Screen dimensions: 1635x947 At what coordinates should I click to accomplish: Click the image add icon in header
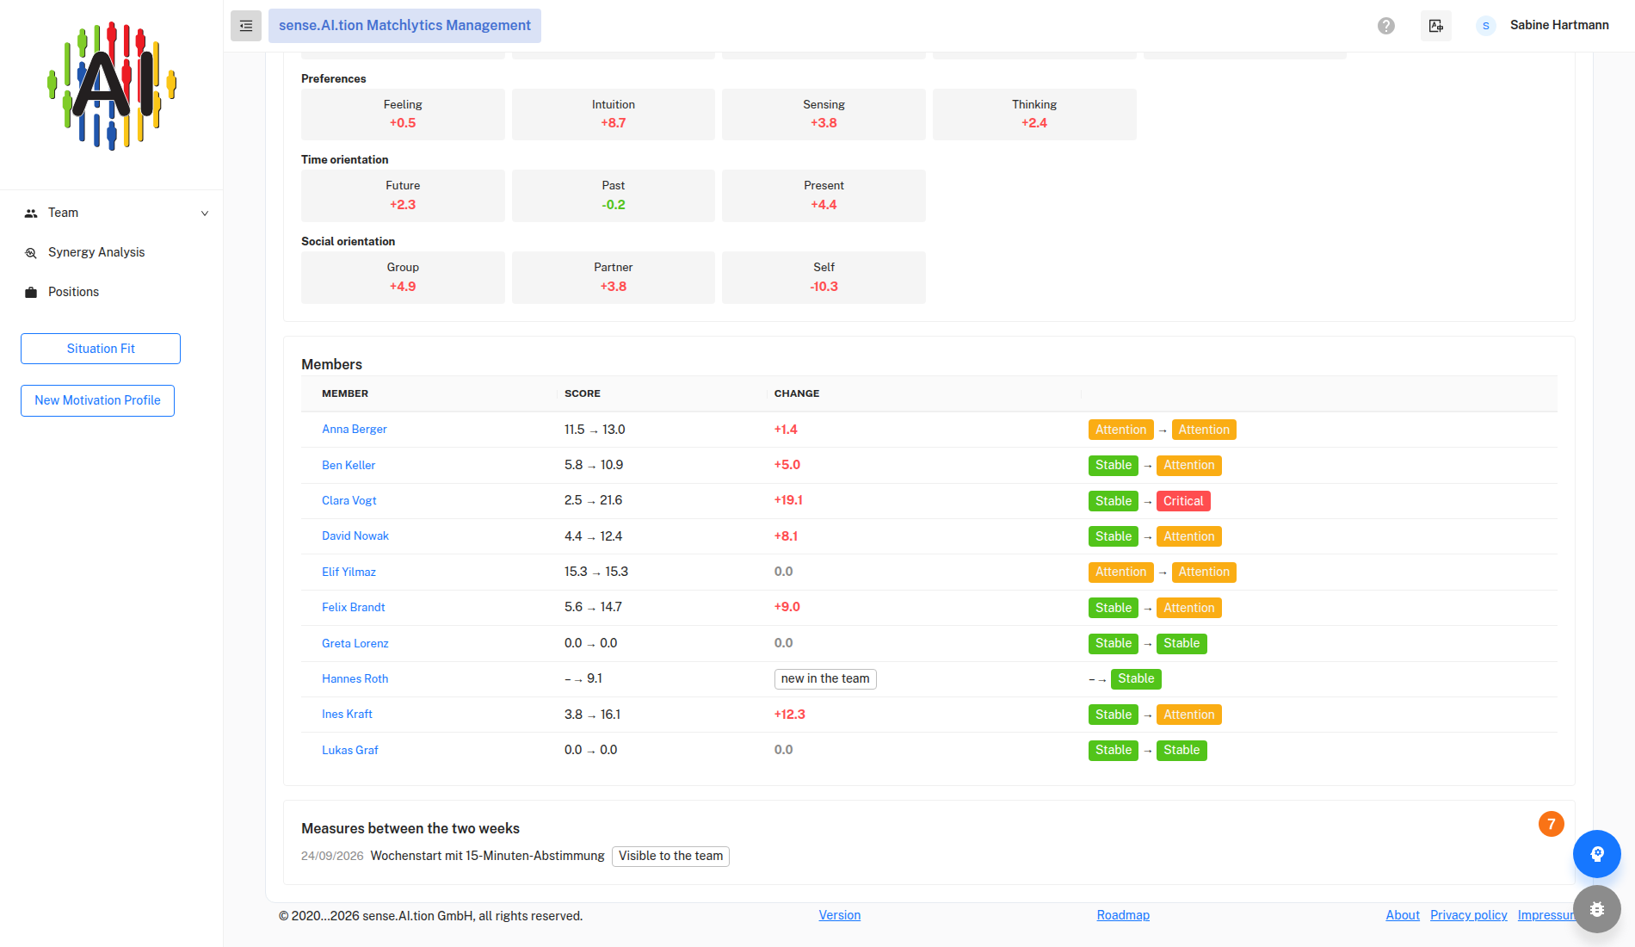(x=1435, y=26)
